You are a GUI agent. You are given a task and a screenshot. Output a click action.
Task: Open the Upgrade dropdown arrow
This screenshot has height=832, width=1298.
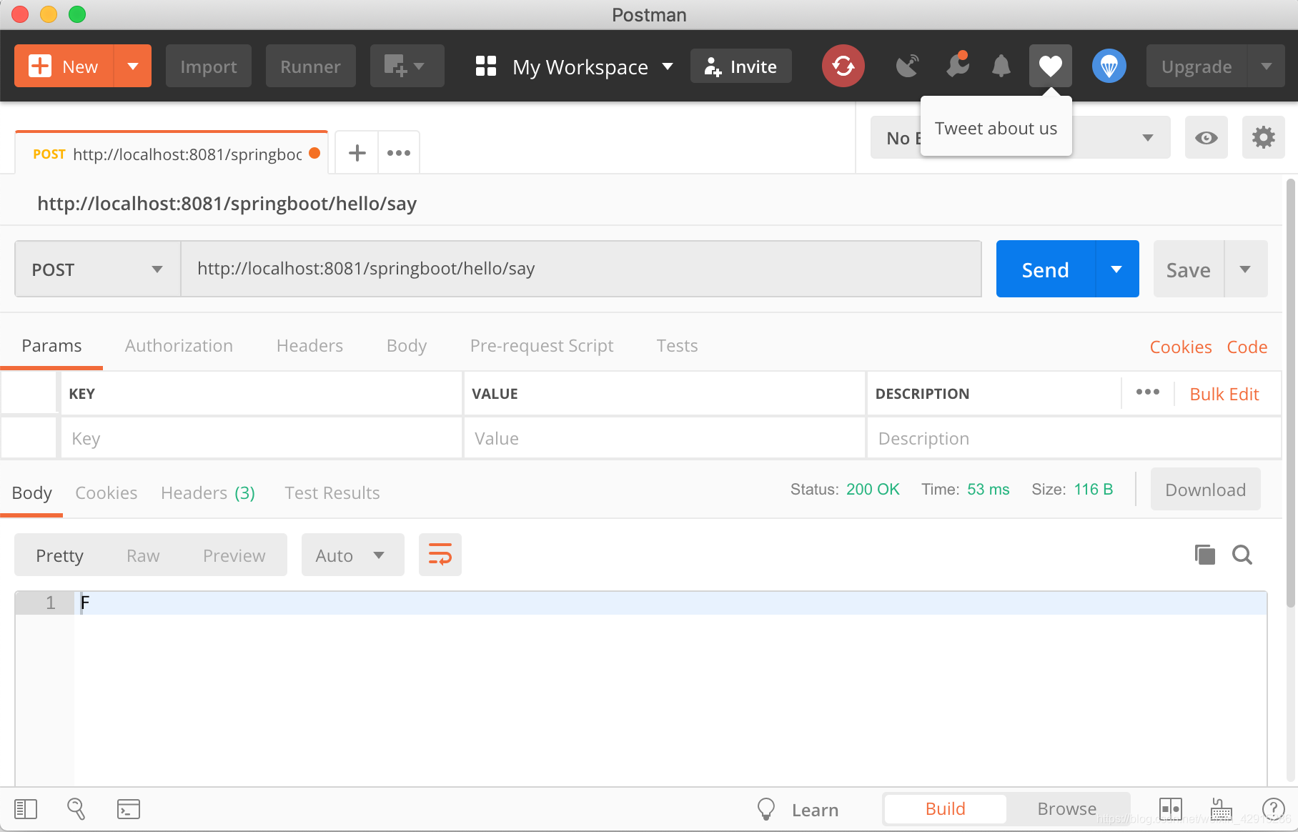coord(1266,66)
